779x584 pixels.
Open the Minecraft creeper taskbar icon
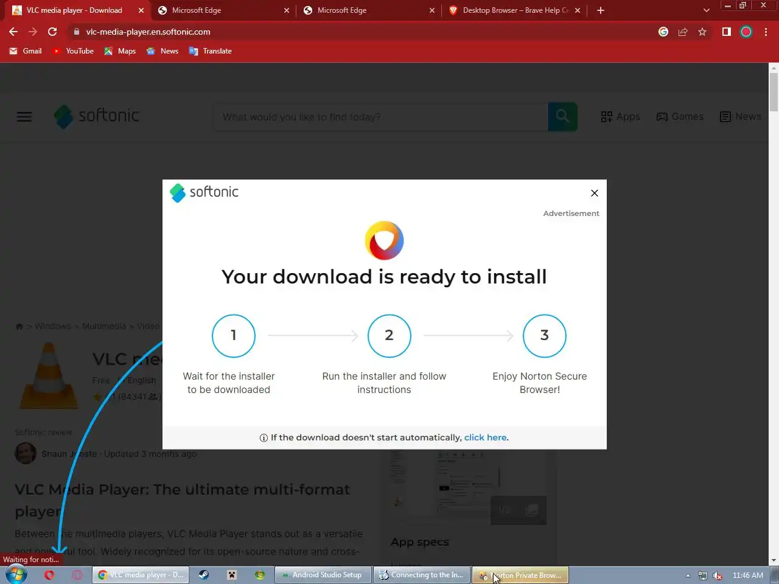click(x=232, y=575)
